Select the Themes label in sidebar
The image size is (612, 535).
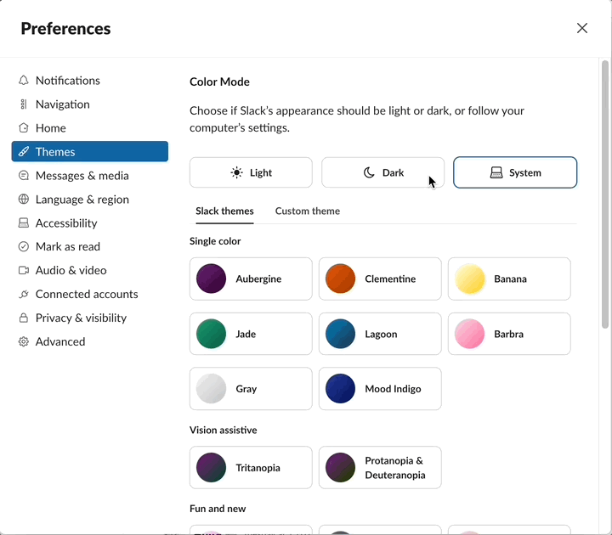coord(55,152)
